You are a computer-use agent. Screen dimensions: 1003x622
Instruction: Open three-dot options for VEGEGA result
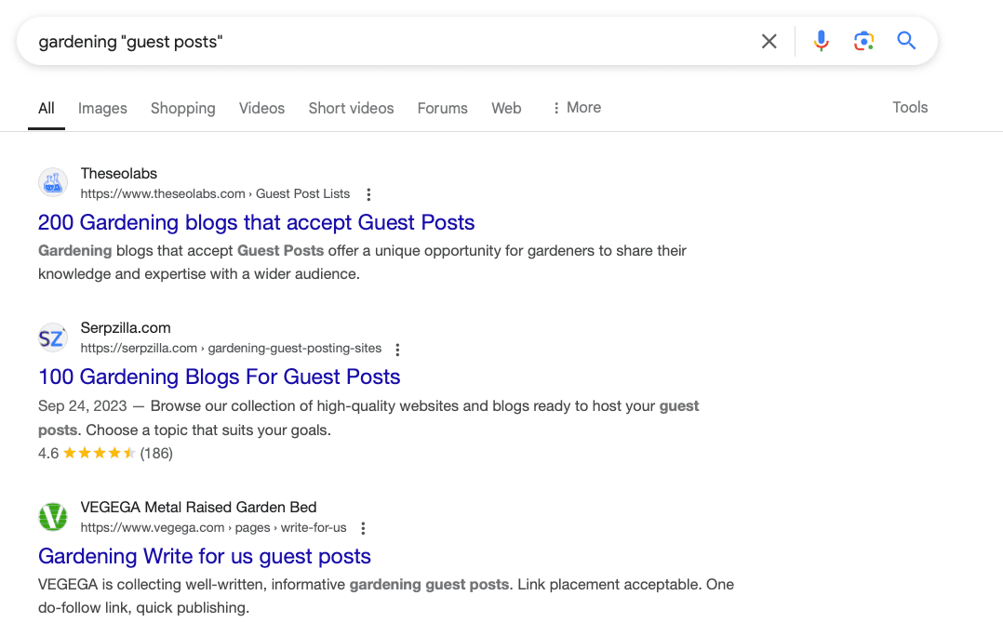tap(363, 528)
